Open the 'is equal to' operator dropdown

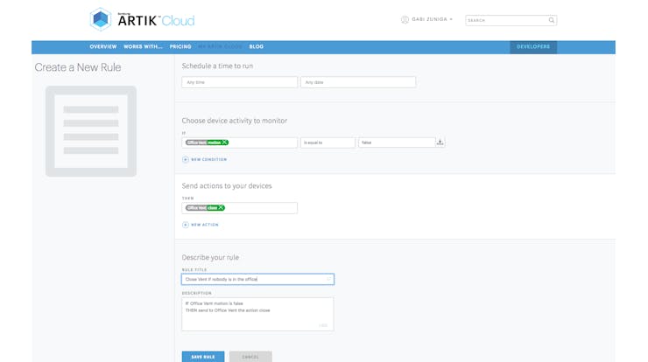coord(328,142)
